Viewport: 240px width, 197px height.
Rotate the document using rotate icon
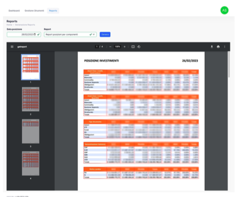139,47
